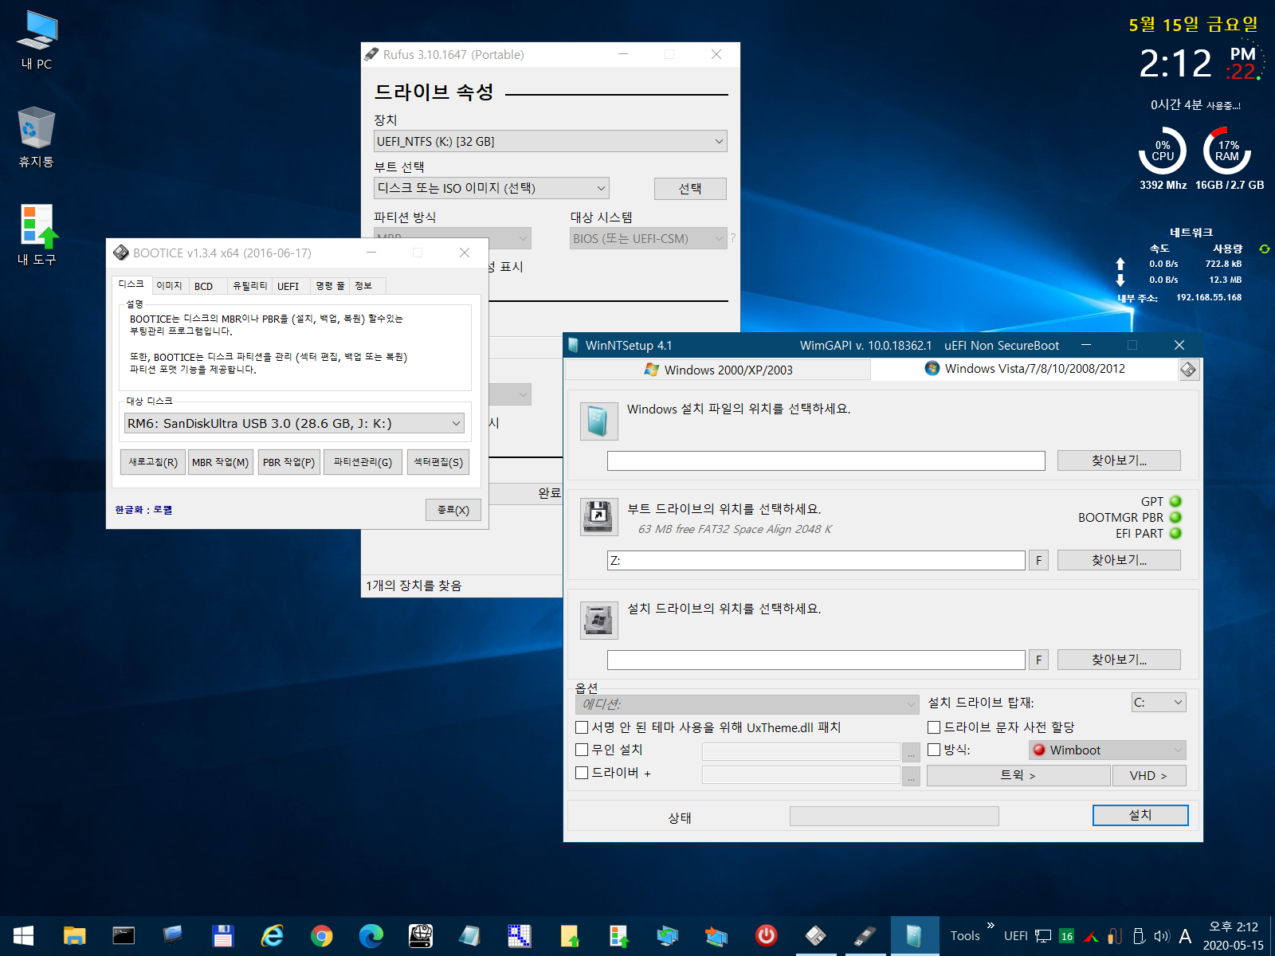Click the green BOOTMGR PBR status indicator
Viewport: 1275px width, 956px height.
pyautogui.click(x=1175, y=517)
